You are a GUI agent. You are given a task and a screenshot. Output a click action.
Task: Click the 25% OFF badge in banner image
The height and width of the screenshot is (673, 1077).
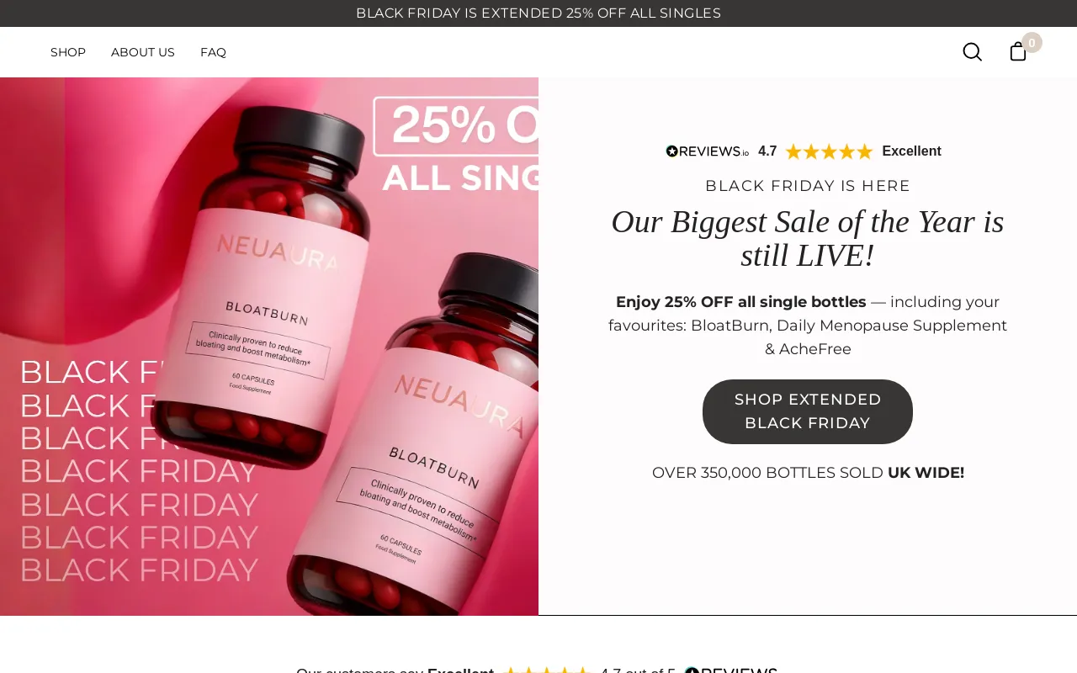457,143
